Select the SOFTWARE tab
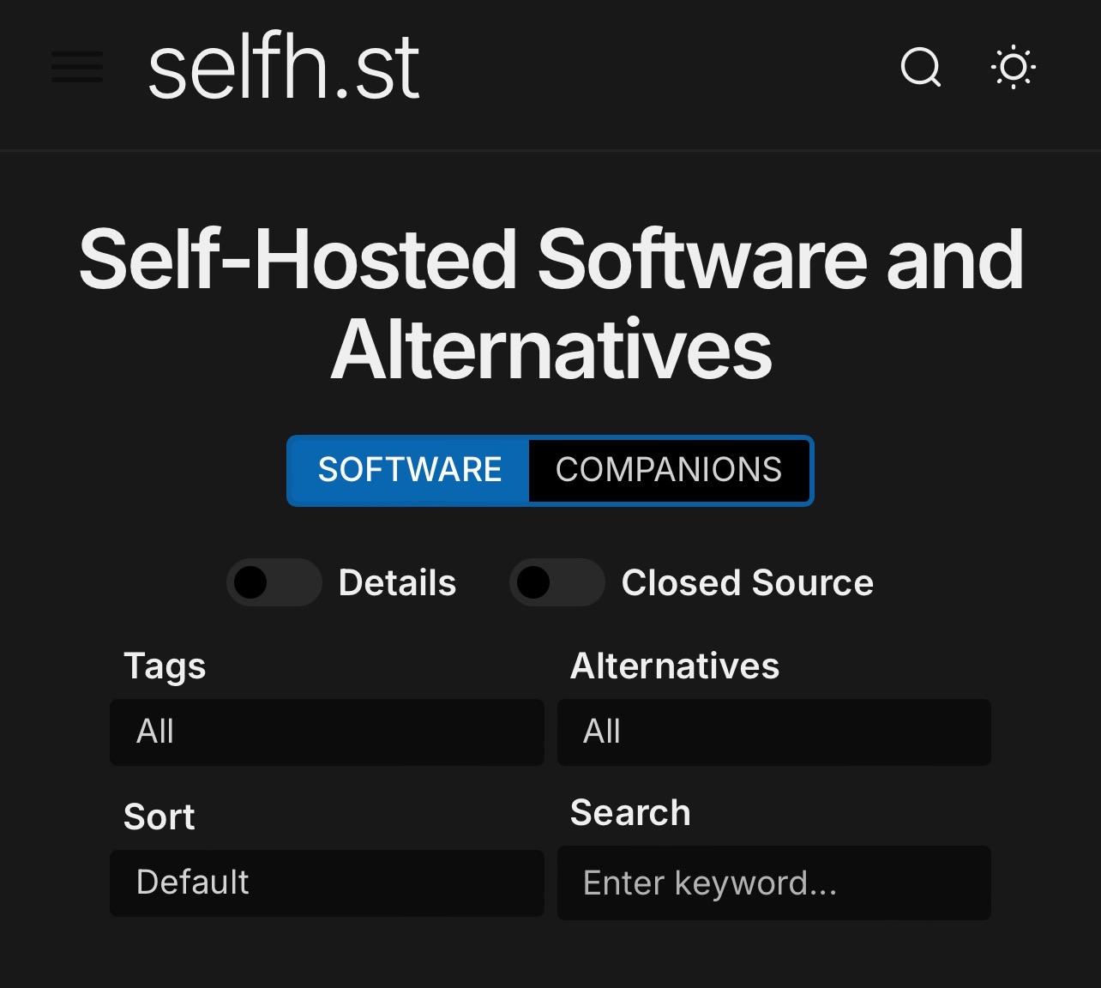The image size is (1101, 988). point(409,470)
